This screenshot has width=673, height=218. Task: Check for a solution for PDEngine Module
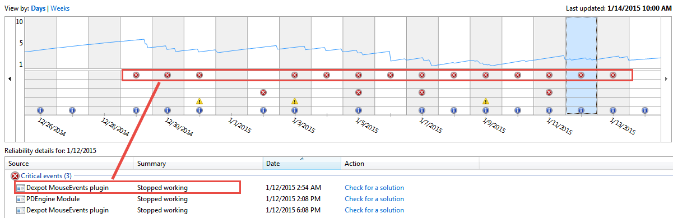click(374, 199)
